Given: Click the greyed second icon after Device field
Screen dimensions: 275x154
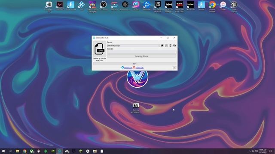Looking at the screenshot, I should pyautogui.click(x=166, y=46).
